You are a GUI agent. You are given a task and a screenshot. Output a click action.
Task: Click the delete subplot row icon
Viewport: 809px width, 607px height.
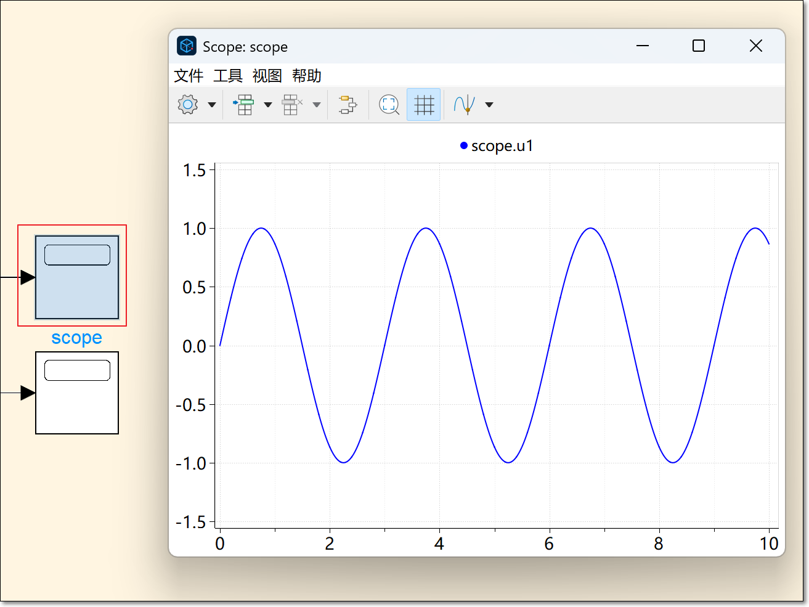click(x=292, y=105)
